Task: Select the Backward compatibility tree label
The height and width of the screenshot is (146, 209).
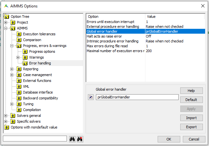Action: [40, 98]
